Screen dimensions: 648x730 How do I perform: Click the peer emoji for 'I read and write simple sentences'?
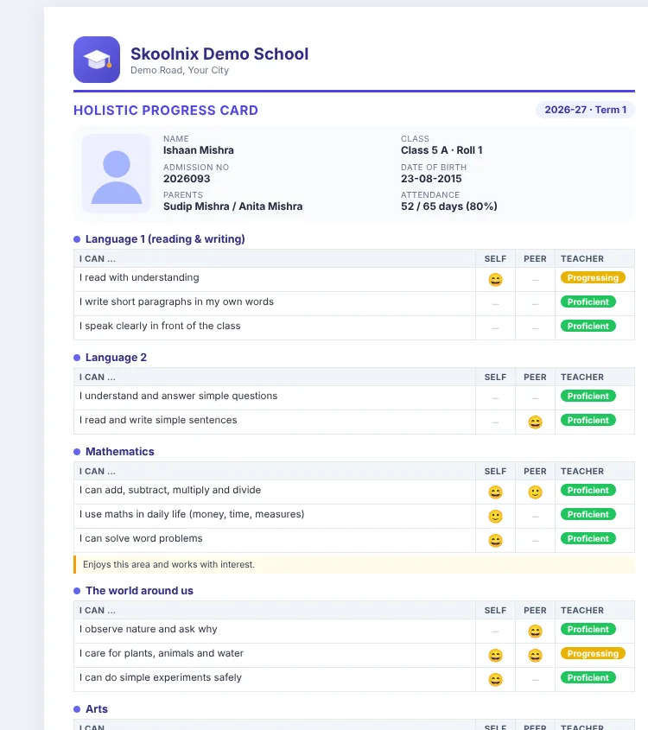536,422
